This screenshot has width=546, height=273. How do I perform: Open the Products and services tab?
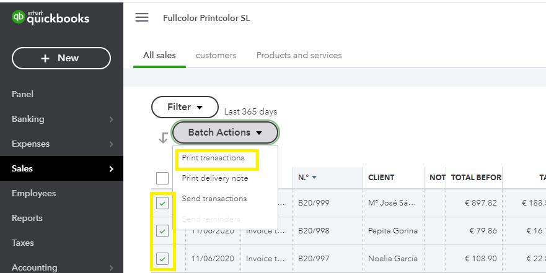299,55
